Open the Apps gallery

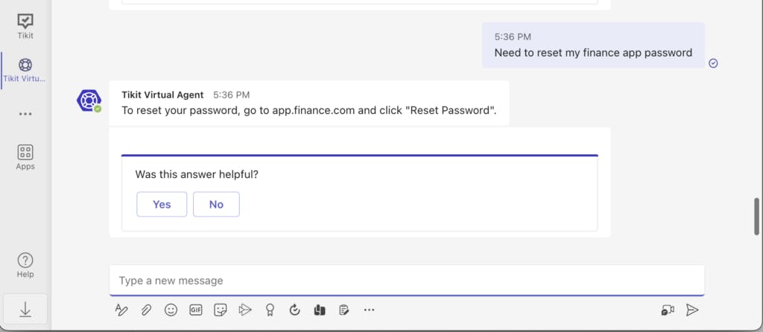pyautogui.click(x=25, y=157)
